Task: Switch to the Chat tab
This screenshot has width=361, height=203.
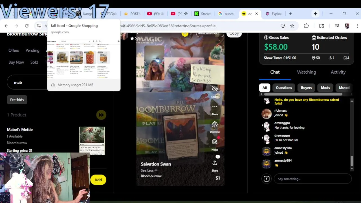Action: (275, 72)
